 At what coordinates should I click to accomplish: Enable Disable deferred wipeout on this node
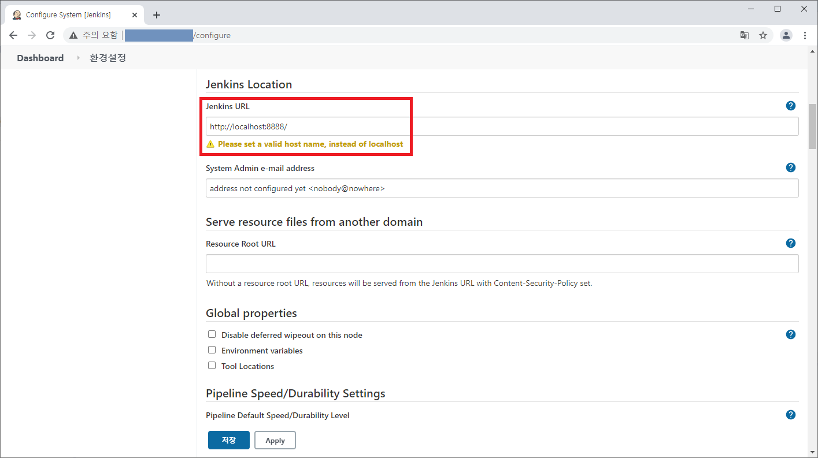coord(212,334)
